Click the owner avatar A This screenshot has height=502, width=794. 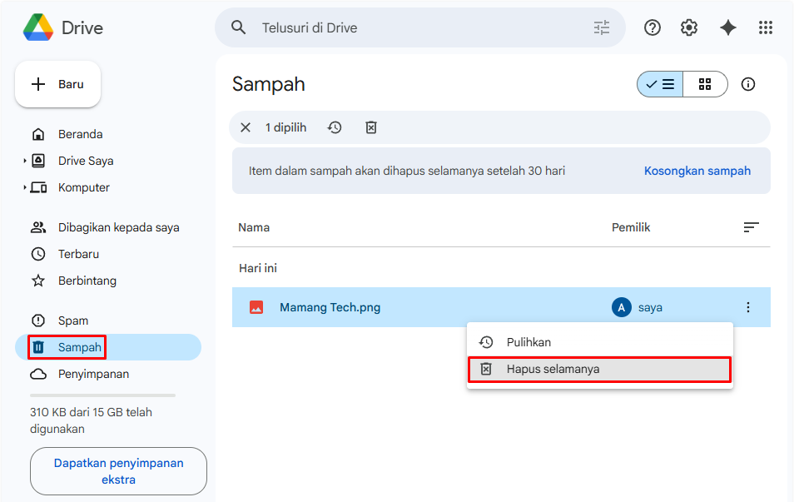click(x=622, y=307)
